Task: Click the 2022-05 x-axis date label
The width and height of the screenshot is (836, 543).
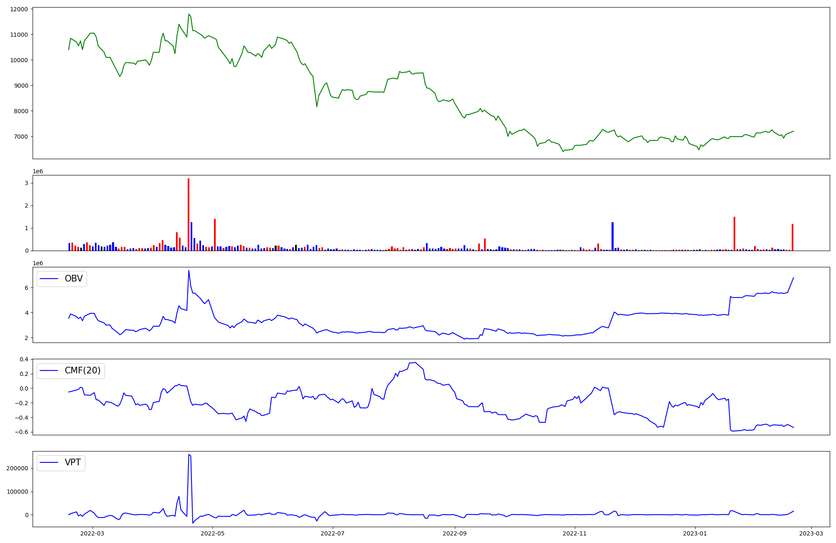Action: pyautogui.click(x=212, y=533)
